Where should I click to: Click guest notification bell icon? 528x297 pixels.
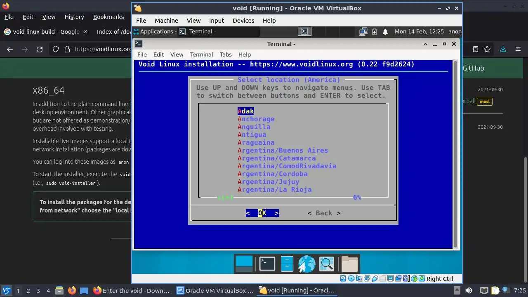tap(385, 31)
